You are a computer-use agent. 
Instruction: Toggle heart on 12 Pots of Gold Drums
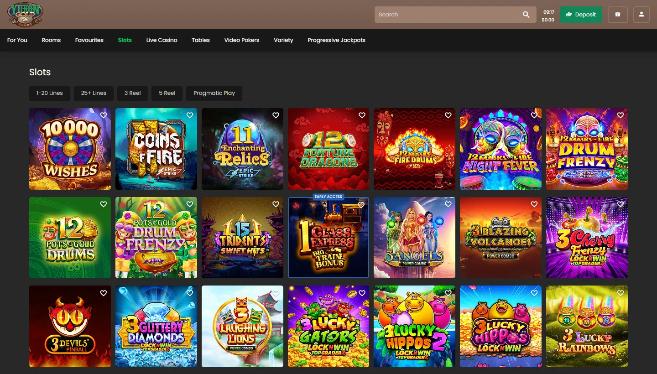pyautogui.click(x=104, y=204)
